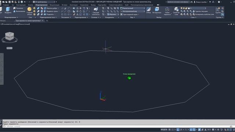Viewport: 235px width, 132px height.
Task: Expand the Рисование panel
Action: point(66,18)
